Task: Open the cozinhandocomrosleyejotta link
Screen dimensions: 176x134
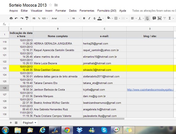Action: (150, 90)
